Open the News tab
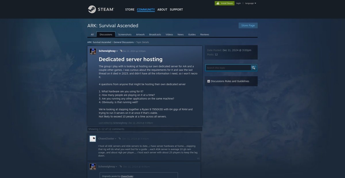 click(x=181, y=34)
